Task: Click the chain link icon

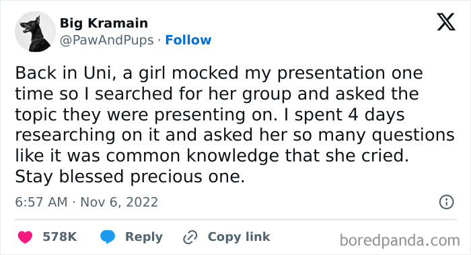Action: [190, 237]
